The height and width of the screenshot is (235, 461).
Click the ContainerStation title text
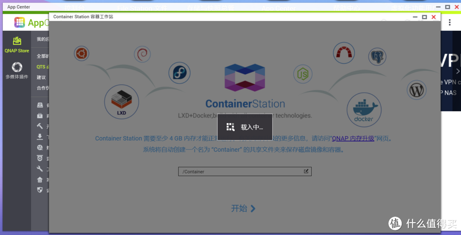click(x=245, y=104)
